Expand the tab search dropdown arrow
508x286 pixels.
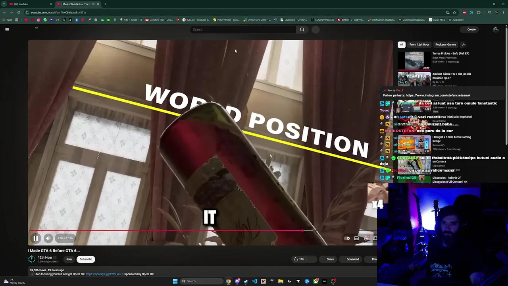(x=4, y=4)
